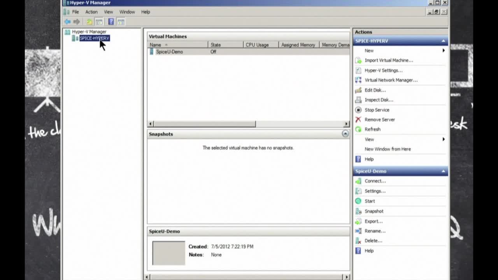Click the Stop Service icon
The height and width of the screenshot is (280, 498).
(358, 110)
